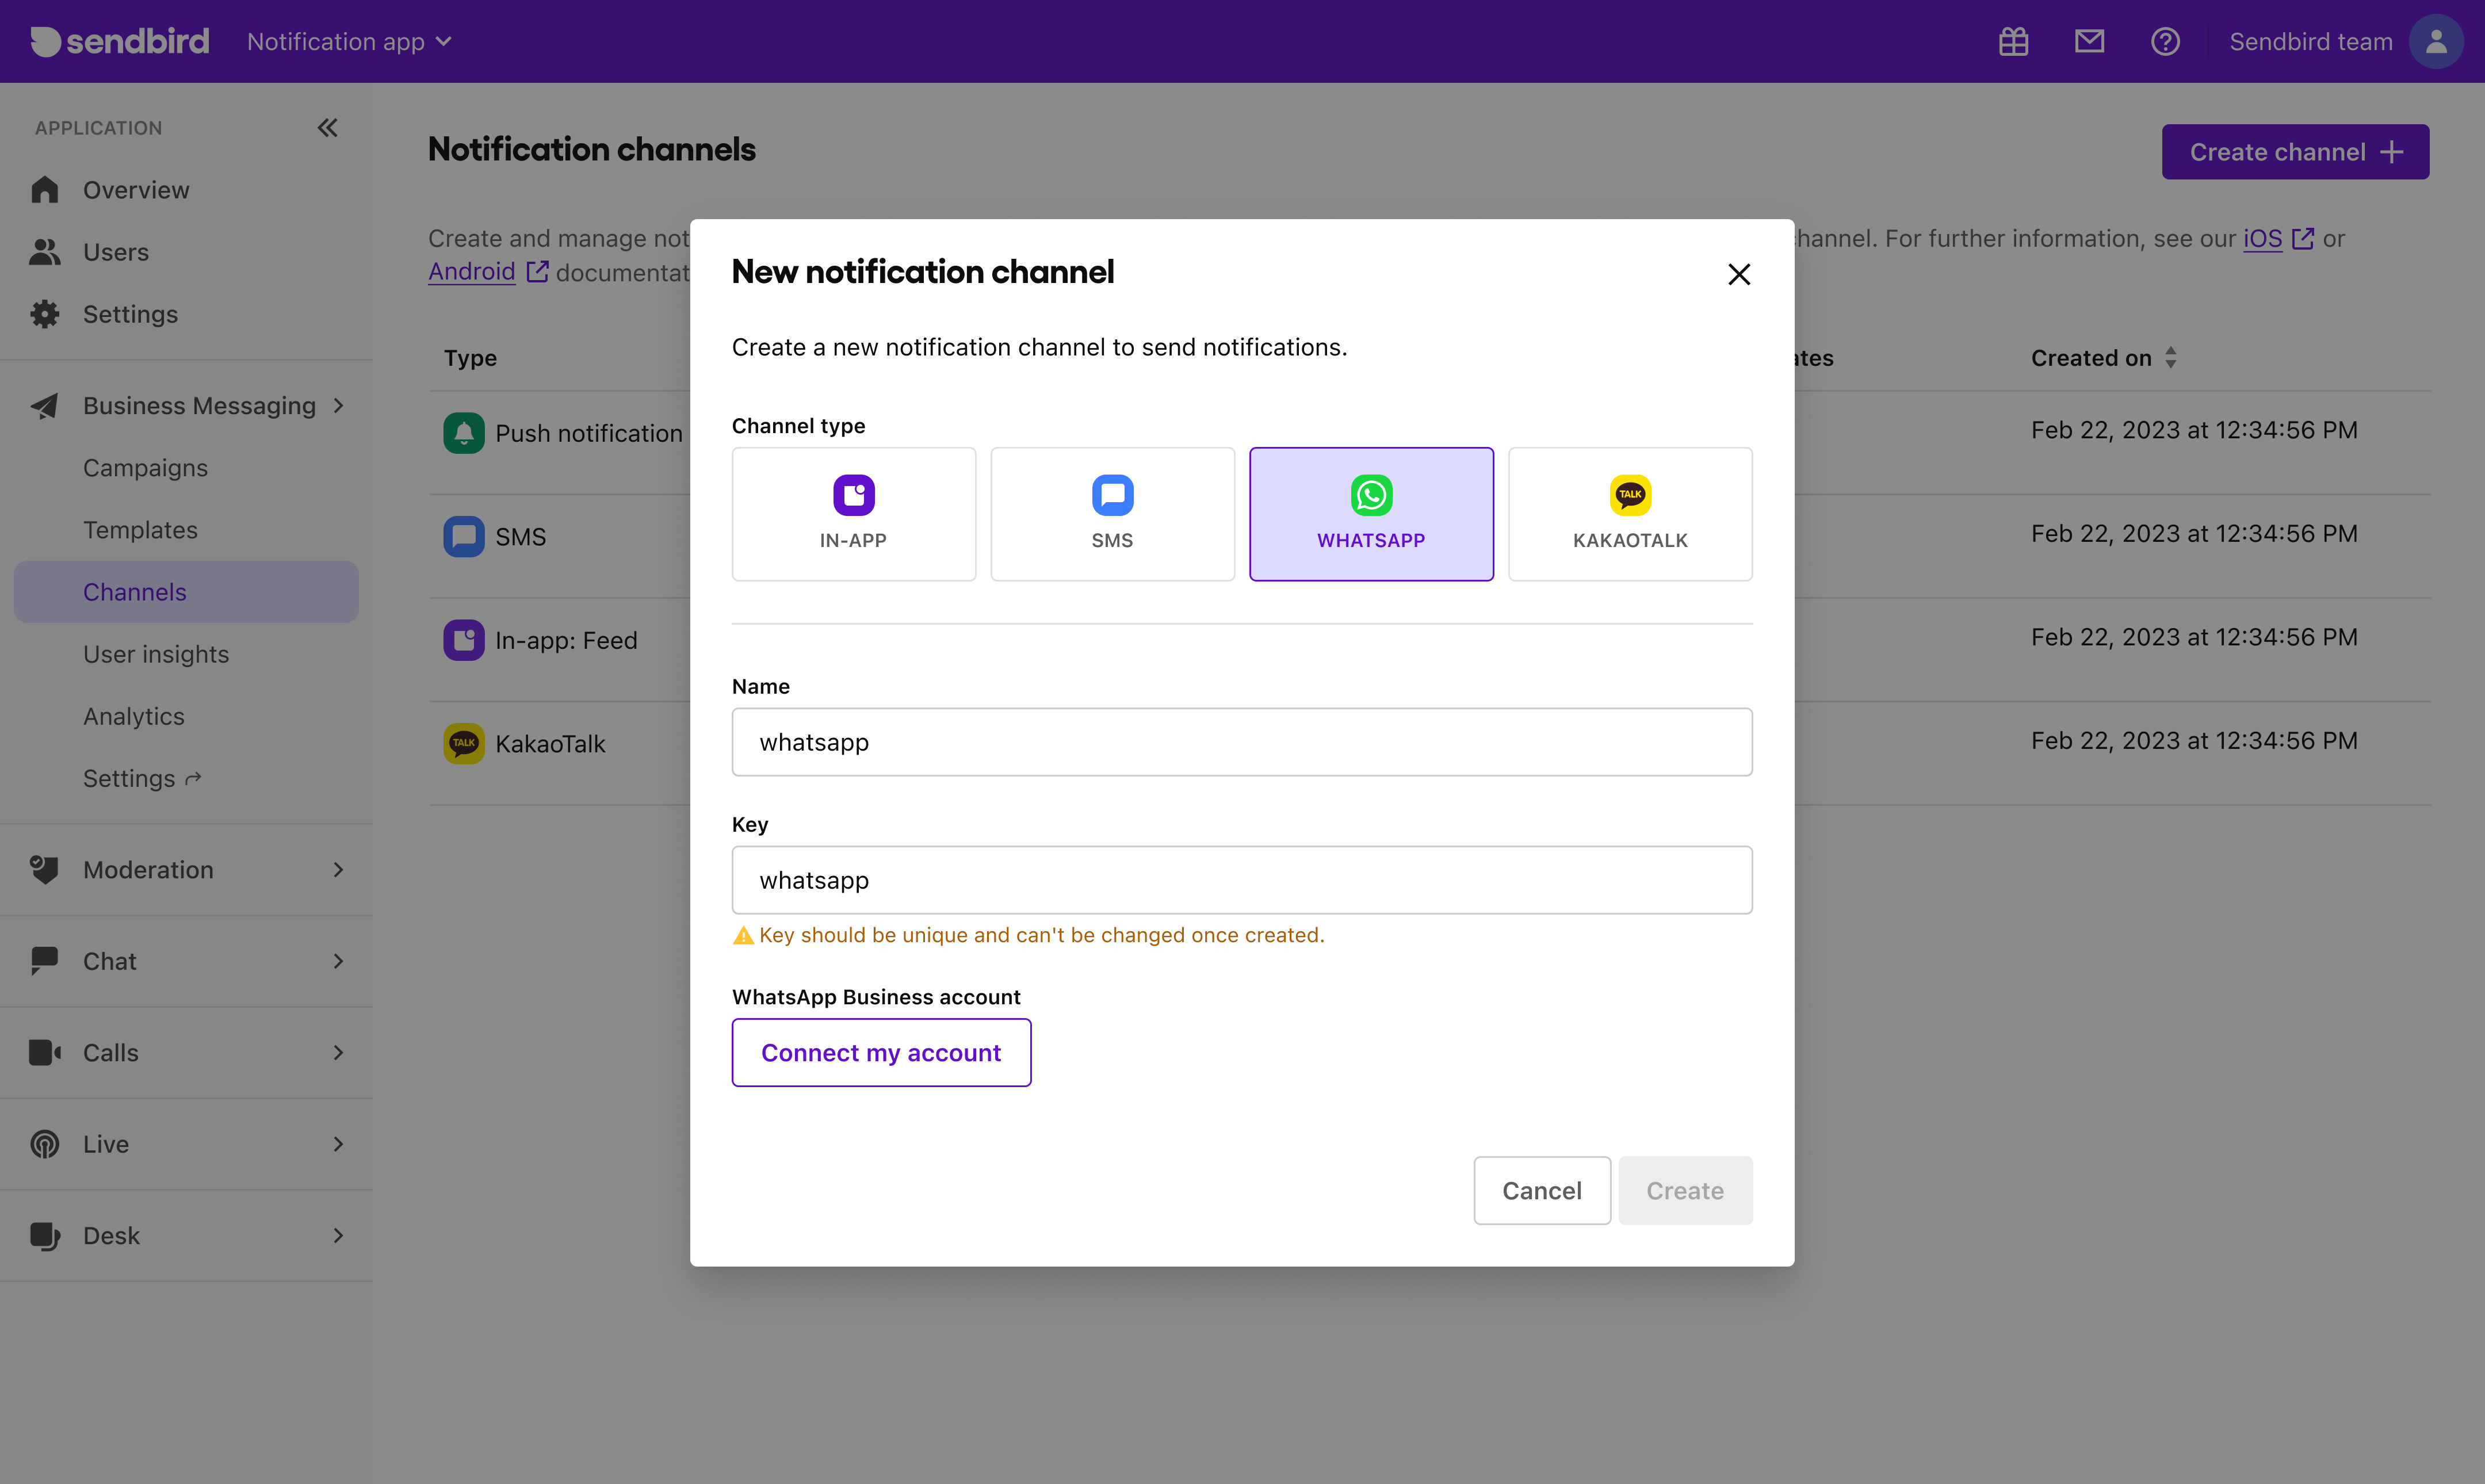Click the Create button in the dialog
Viewport: 2485px width, 1484px height.
1685,1190
